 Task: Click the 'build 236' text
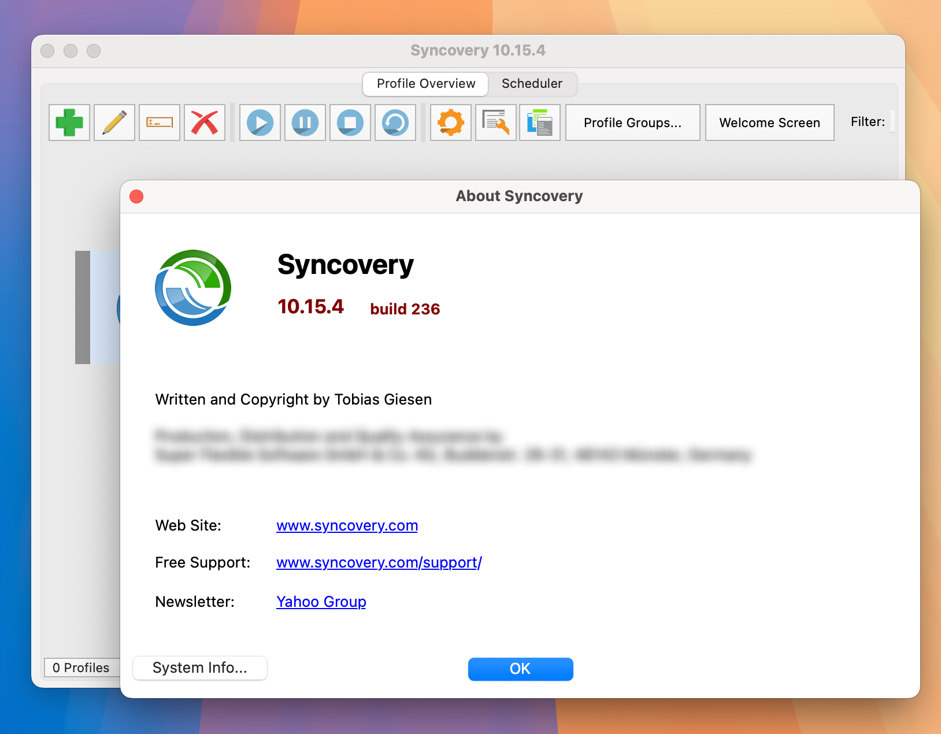point(405,309)
